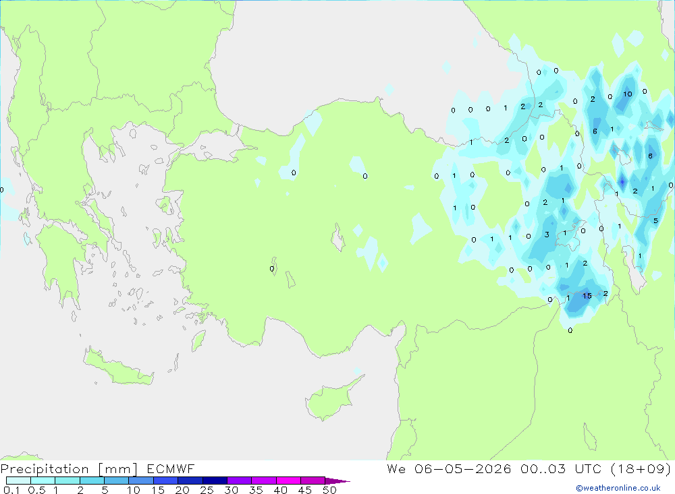675x494 pixels.
Task: Click the '40' legend scale label
Action: point(280,490)
